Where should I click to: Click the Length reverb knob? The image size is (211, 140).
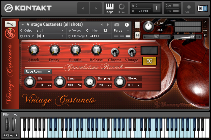[60, 82]
